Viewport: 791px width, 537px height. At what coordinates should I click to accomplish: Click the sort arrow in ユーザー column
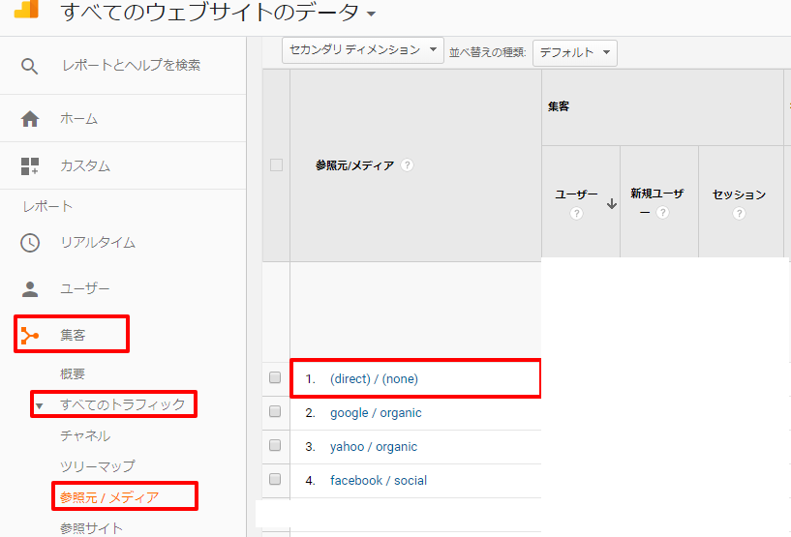[x=611, y=203]
